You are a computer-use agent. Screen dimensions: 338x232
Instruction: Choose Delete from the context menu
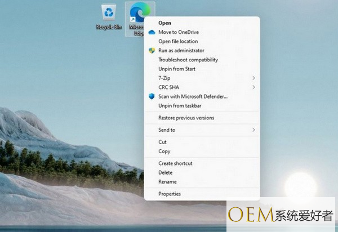click(x=165, y=172)
